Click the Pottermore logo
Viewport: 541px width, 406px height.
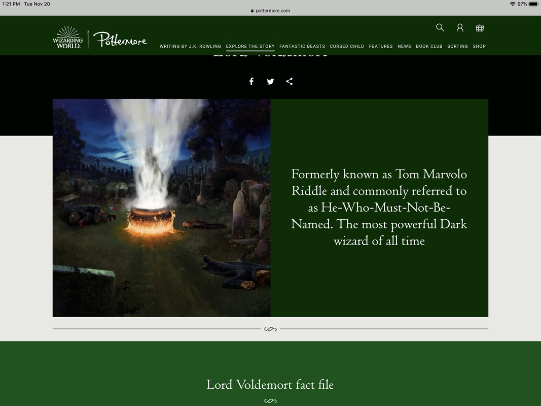[120, 40]
